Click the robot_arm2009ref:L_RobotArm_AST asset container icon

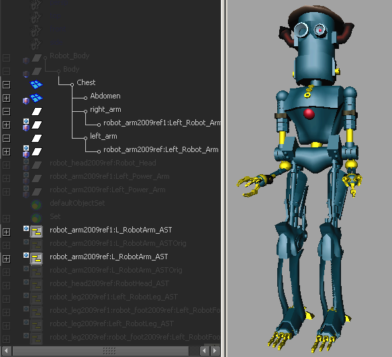36,259
